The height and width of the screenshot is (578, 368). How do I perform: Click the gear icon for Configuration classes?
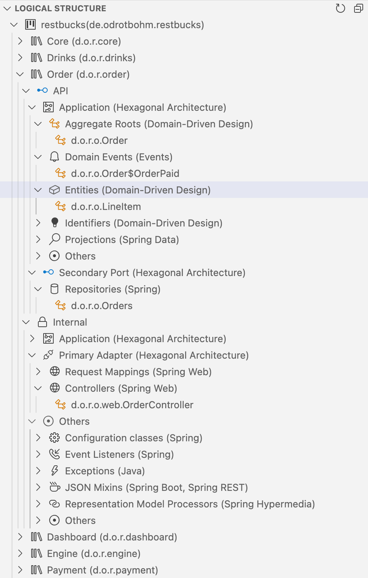tap(54, 438)
